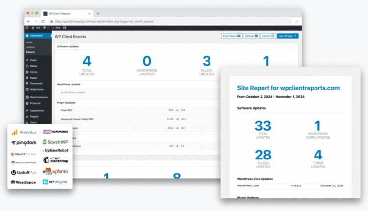Click the padlock icon in address bar

[52, 21]
